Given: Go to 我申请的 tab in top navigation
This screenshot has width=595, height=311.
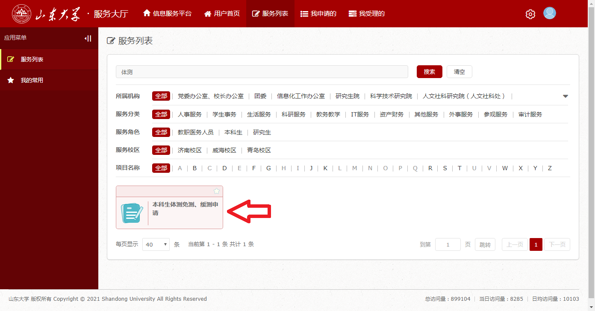Looking at the screenshot, I should coord(318,14).
